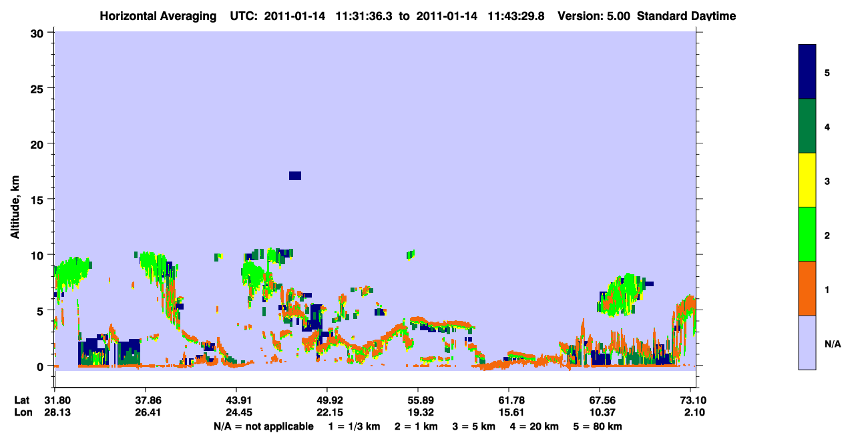This screenshot has width=868, height=445.
Task: Click legend note '3 = 5 km'
Action: pyautogui.click(x=473, y=426)
